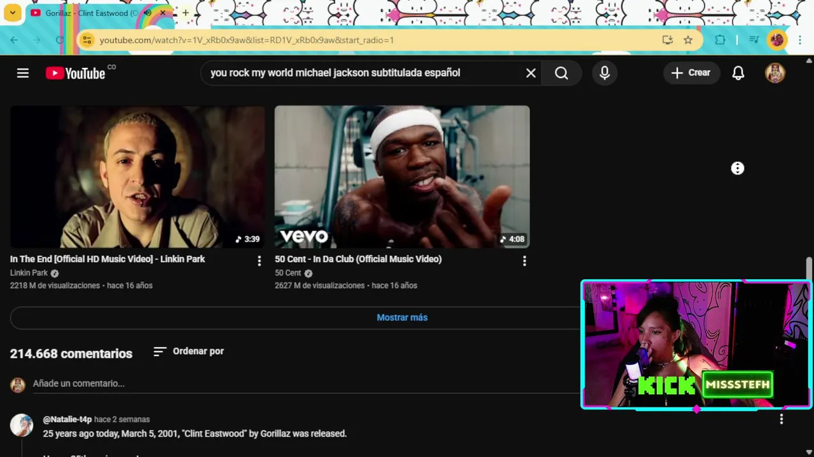
Task: Open In The End video title link
Action: (x=107, y=259)
